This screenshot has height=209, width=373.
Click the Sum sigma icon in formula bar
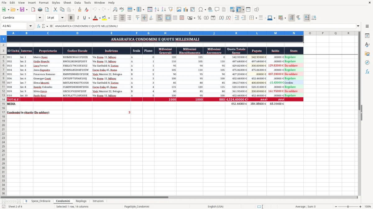pos(43,26)
